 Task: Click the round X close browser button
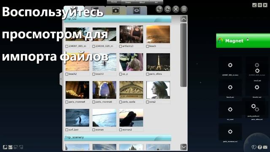pos(176,9)
